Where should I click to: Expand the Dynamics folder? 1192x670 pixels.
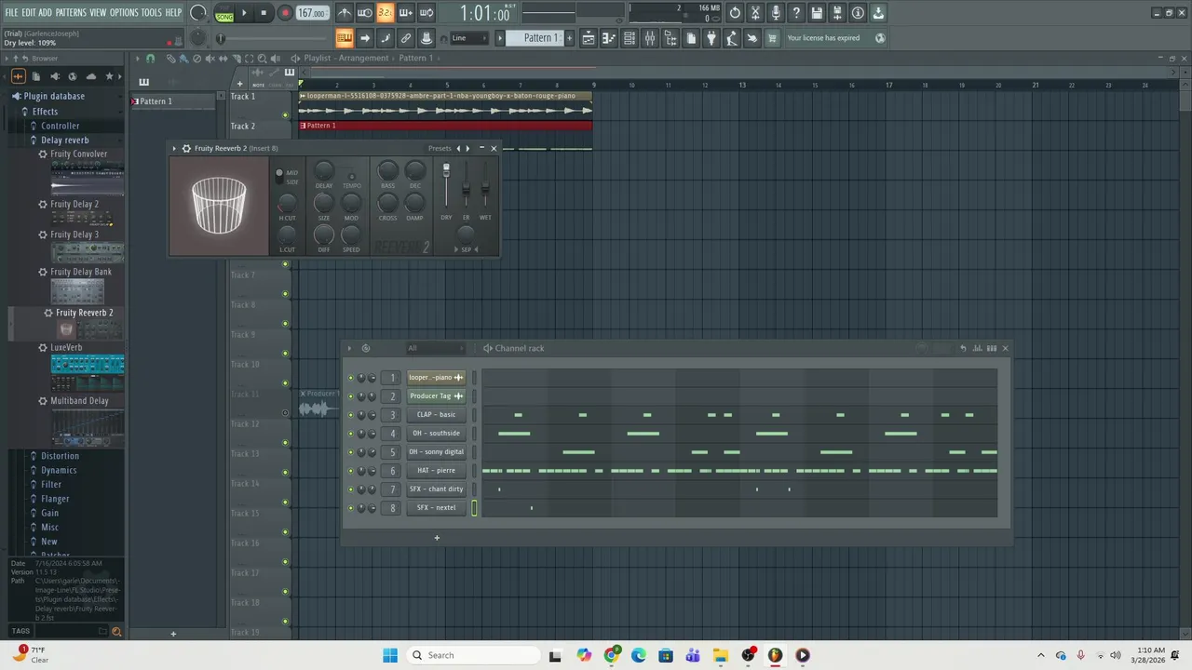(x=59, y=470)
